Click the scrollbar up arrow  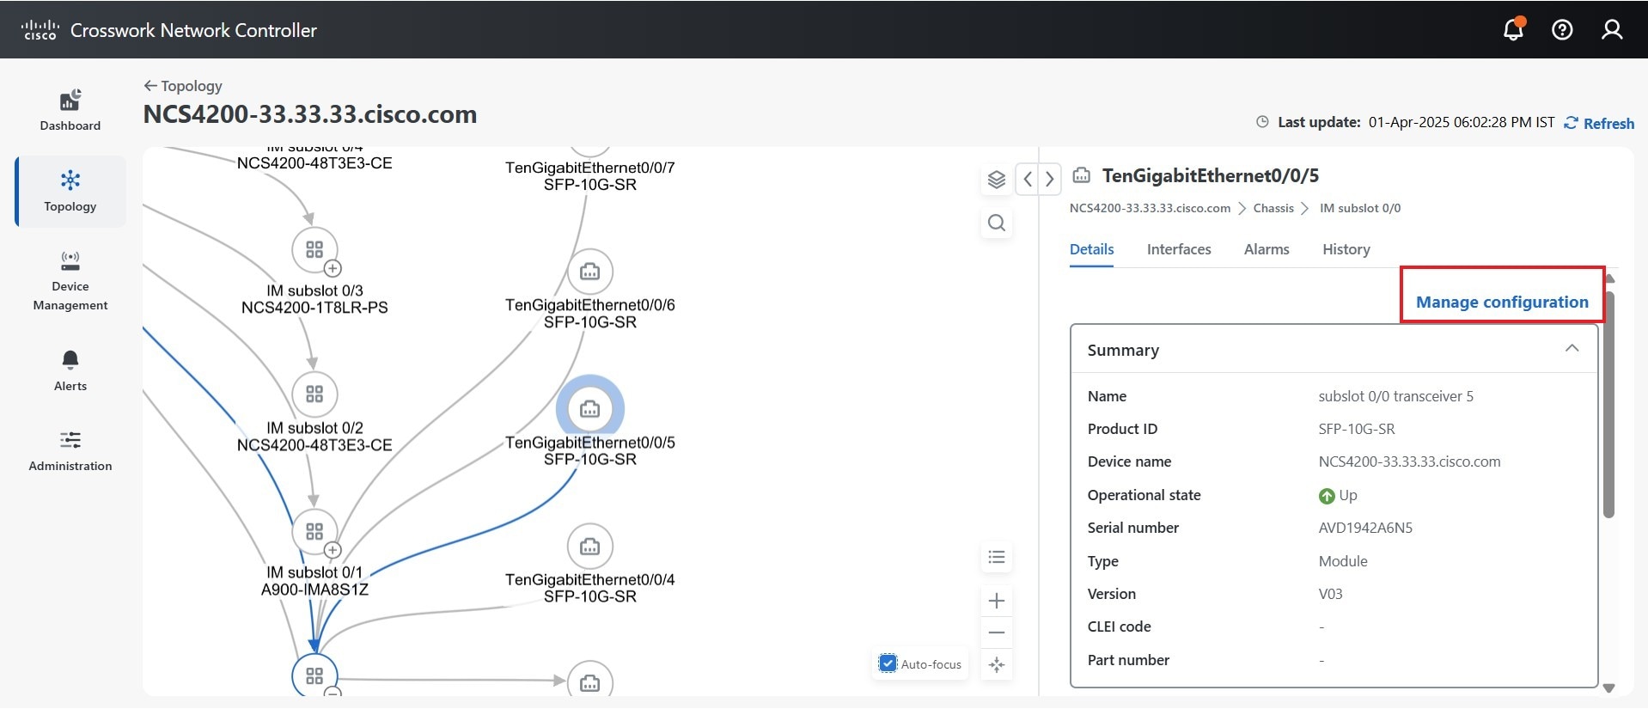pos(1609,278)
